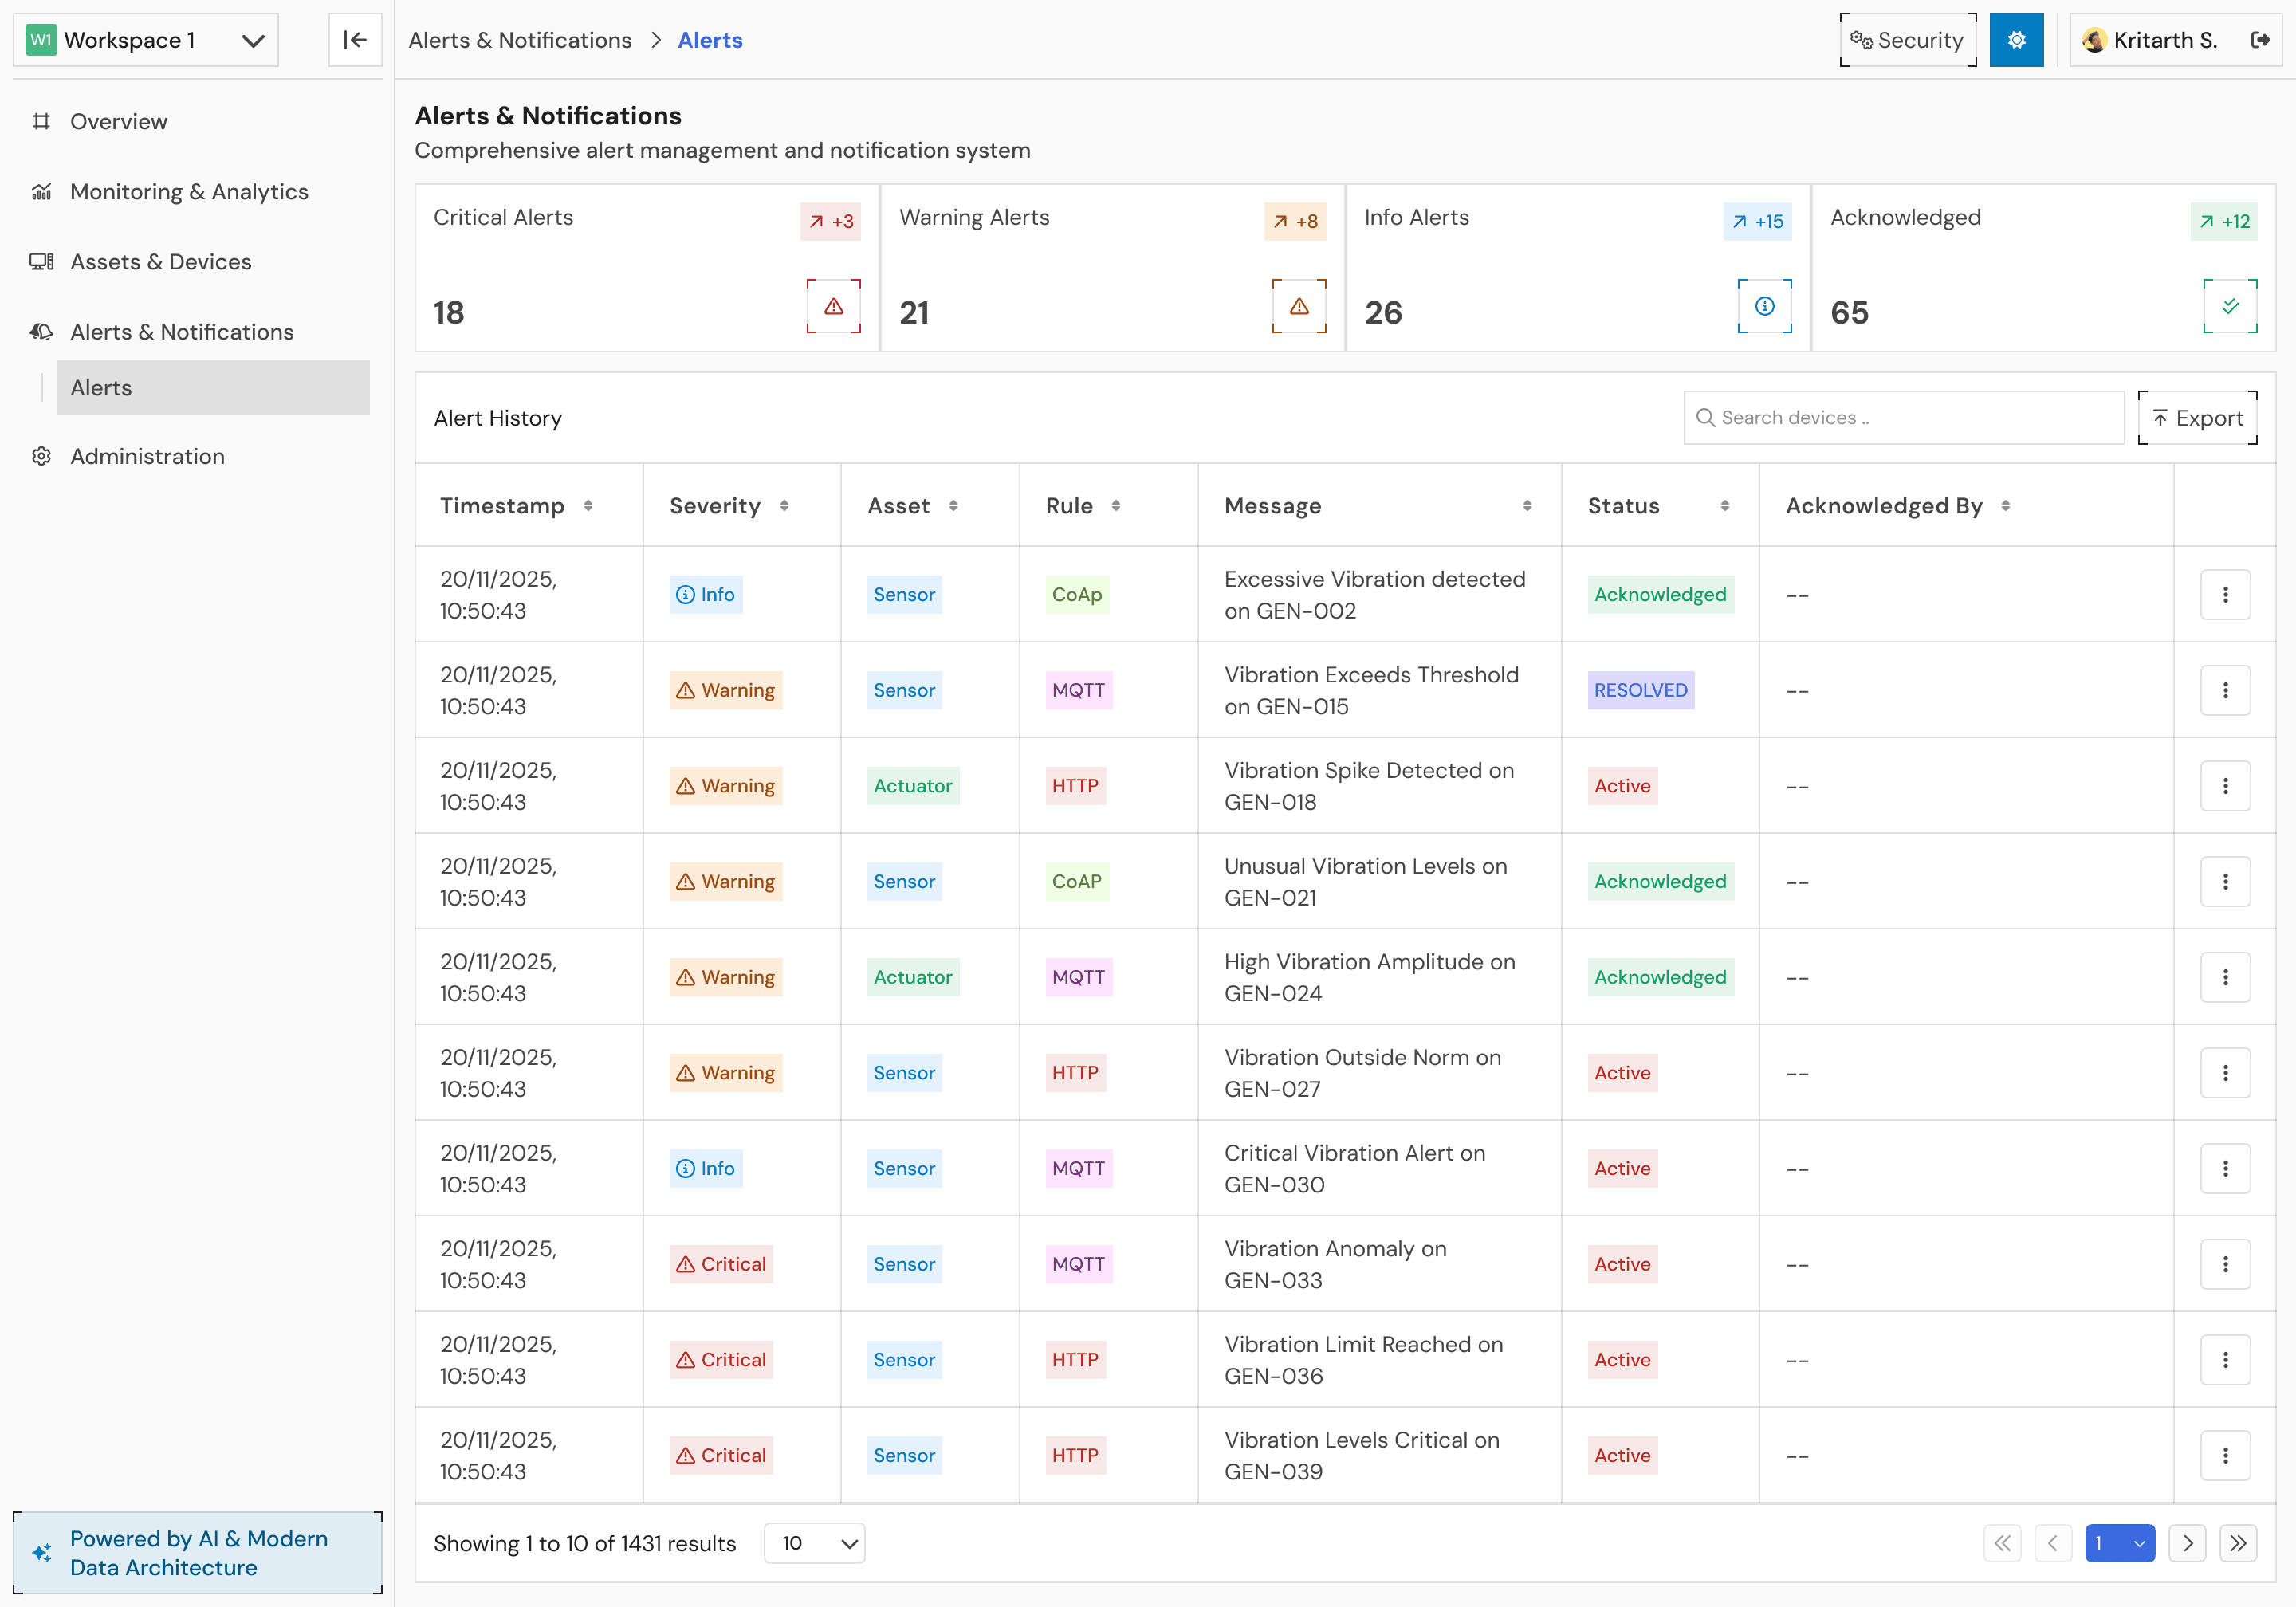
Task: Open three-dot menu for GEN-002 alert row
Action: tap(2224, 595)
